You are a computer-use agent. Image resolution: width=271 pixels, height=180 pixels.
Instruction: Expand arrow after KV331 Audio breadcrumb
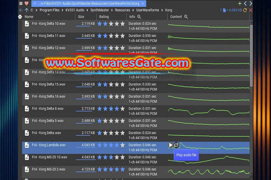click(x=87, y=10)
